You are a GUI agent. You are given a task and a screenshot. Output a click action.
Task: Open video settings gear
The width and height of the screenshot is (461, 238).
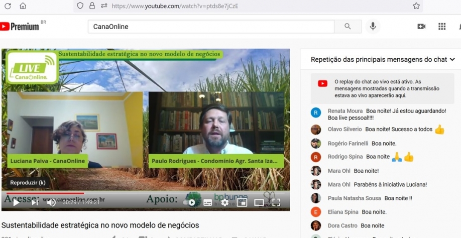[224, 203]
